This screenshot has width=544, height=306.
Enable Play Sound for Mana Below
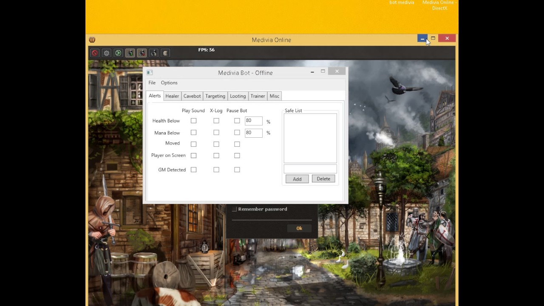(194, 133)
